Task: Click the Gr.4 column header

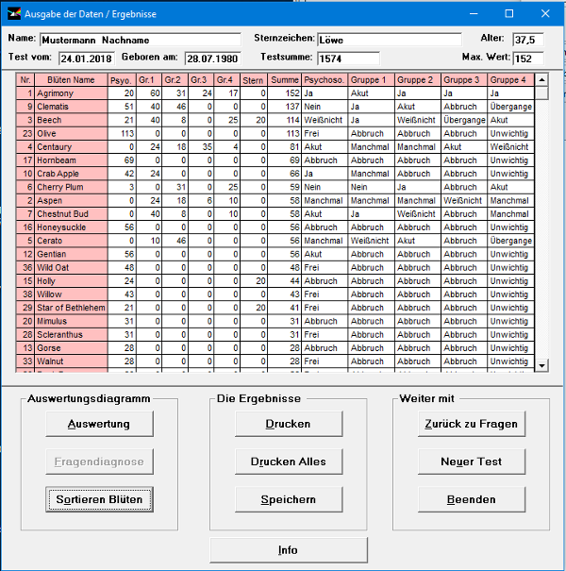Action: [x=227, y=80]
